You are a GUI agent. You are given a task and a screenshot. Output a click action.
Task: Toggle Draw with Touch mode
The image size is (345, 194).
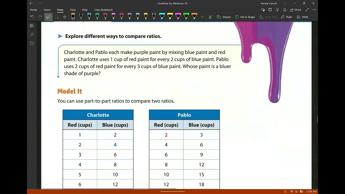(211, 17)
